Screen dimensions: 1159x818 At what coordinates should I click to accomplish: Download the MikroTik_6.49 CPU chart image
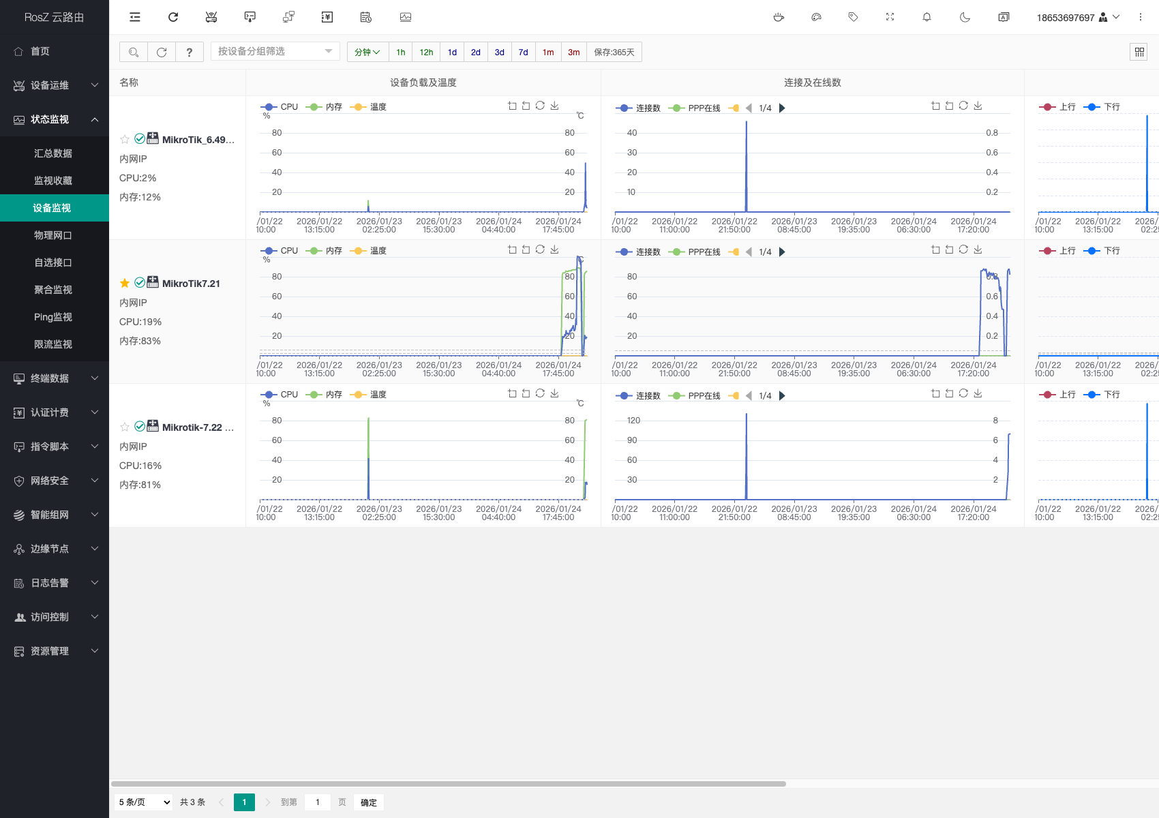point(554,106)
